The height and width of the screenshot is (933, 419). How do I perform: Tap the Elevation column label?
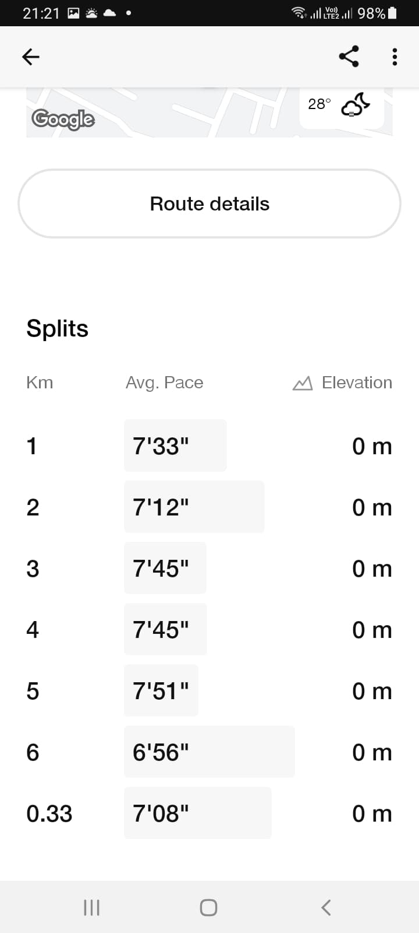click(x=357, y=383)
